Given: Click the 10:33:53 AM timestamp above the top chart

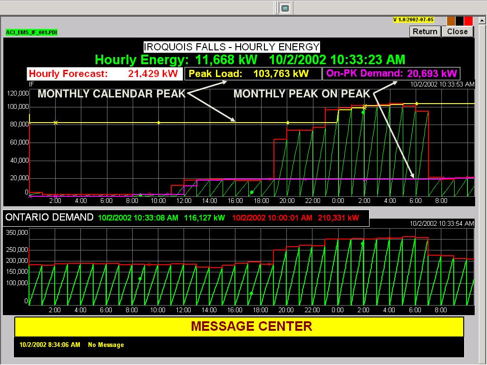Looking at the screenshot, I should click(x=442, y=84).
